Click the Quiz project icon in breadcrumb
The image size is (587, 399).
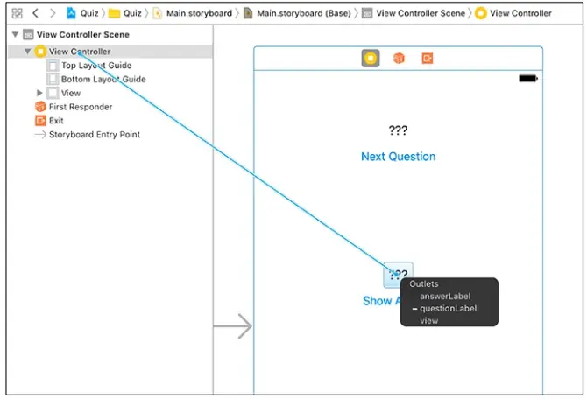[71, 13]
